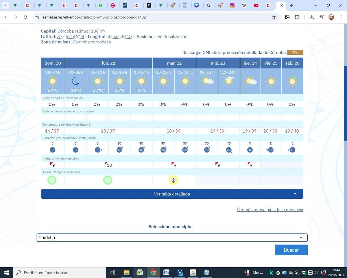The image size is (347, 278).
Task: Download forecast via the XML button
Action: [x=295, y=52]
